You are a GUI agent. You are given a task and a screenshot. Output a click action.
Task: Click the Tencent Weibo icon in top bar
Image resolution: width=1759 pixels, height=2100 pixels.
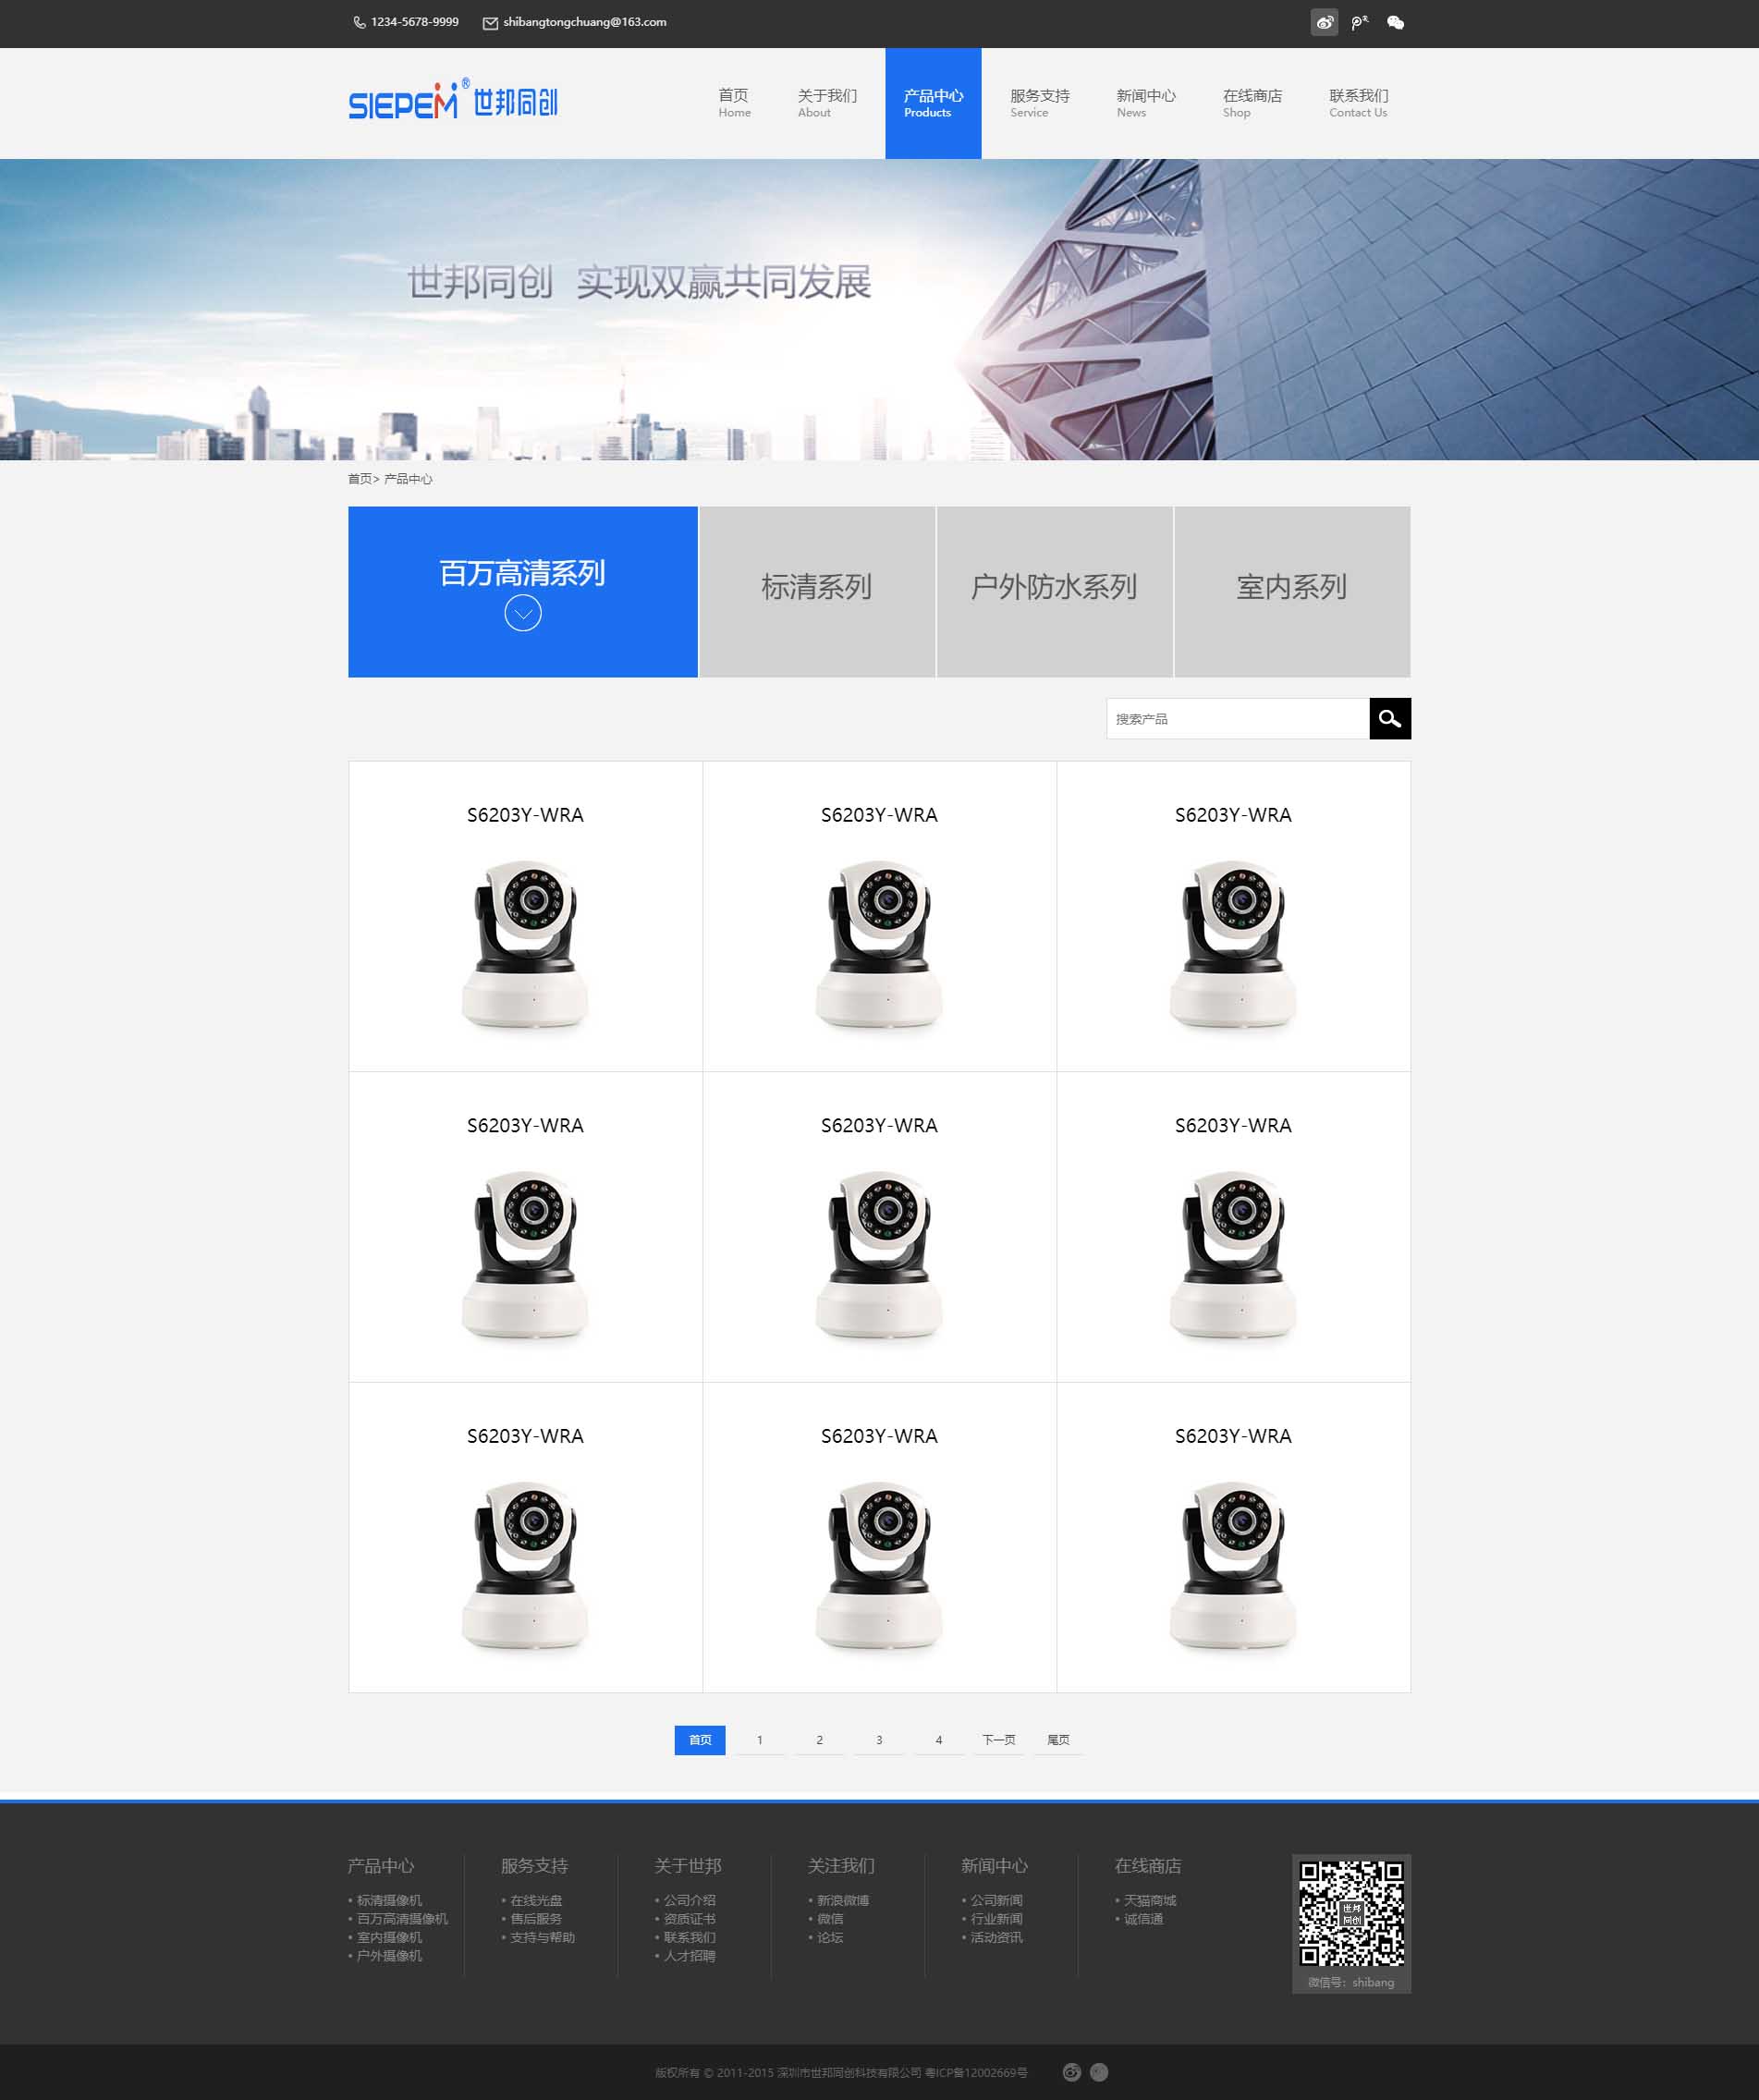click(x=1359, y=22)
